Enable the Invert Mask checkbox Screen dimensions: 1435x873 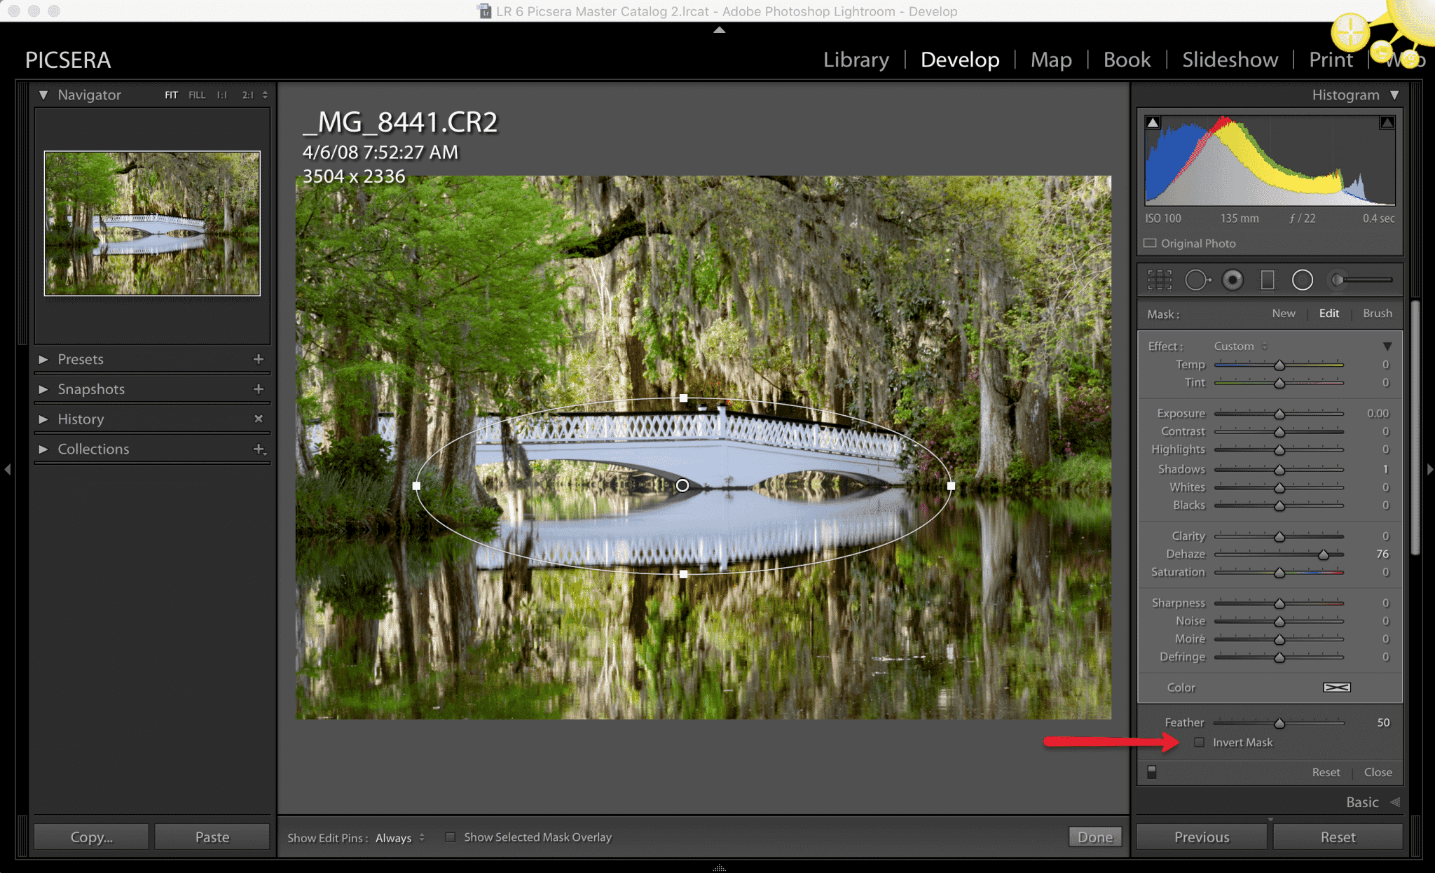click(x=1200, y=742)
